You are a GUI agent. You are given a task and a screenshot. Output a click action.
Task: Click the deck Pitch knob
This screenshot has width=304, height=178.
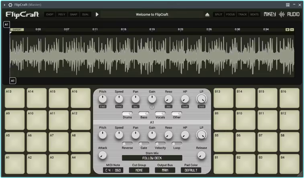tap(103, 99)
